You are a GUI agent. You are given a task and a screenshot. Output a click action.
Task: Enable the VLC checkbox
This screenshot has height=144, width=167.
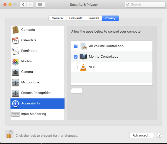point(76,67)
